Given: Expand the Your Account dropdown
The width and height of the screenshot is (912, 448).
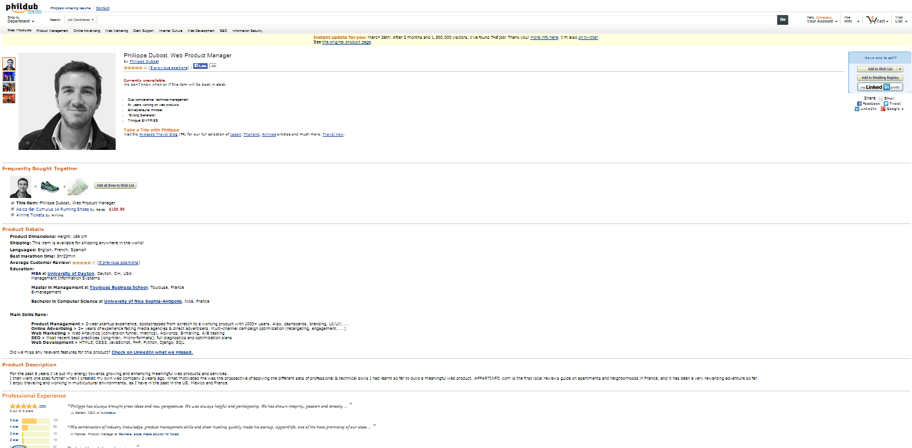Looking at the screenshot, I should coord(822,20).
